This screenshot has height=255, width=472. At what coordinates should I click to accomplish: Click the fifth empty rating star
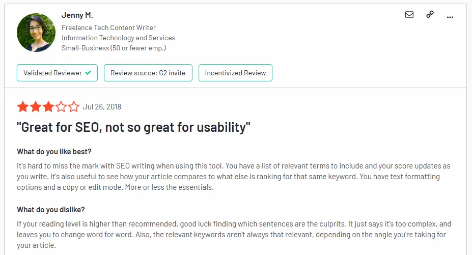coord(74,107)
